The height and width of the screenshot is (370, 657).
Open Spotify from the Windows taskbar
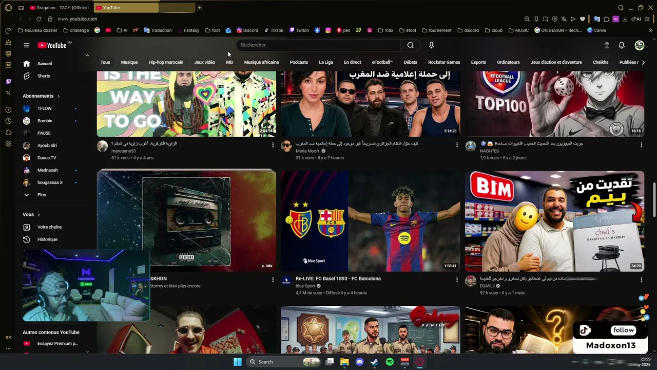pos(390,362)
